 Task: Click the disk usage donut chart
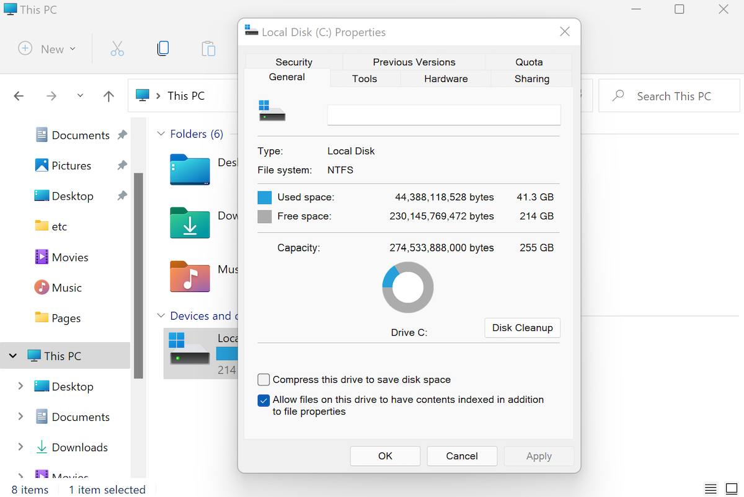[x=408, y=288]
